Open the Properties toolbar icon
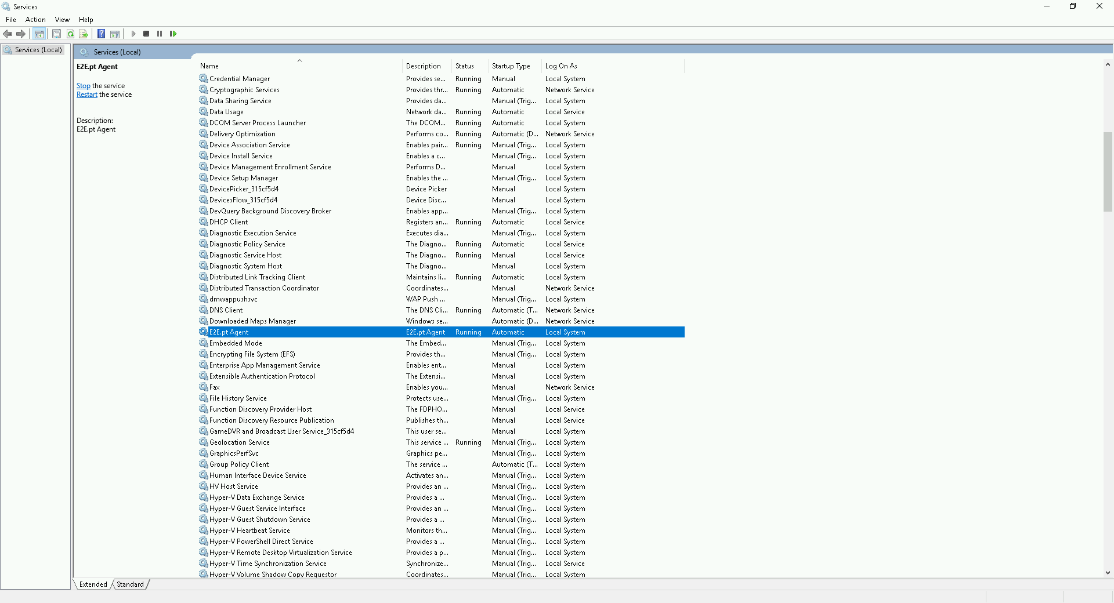This screenshot has width=1114, height=603. [56, 34]
